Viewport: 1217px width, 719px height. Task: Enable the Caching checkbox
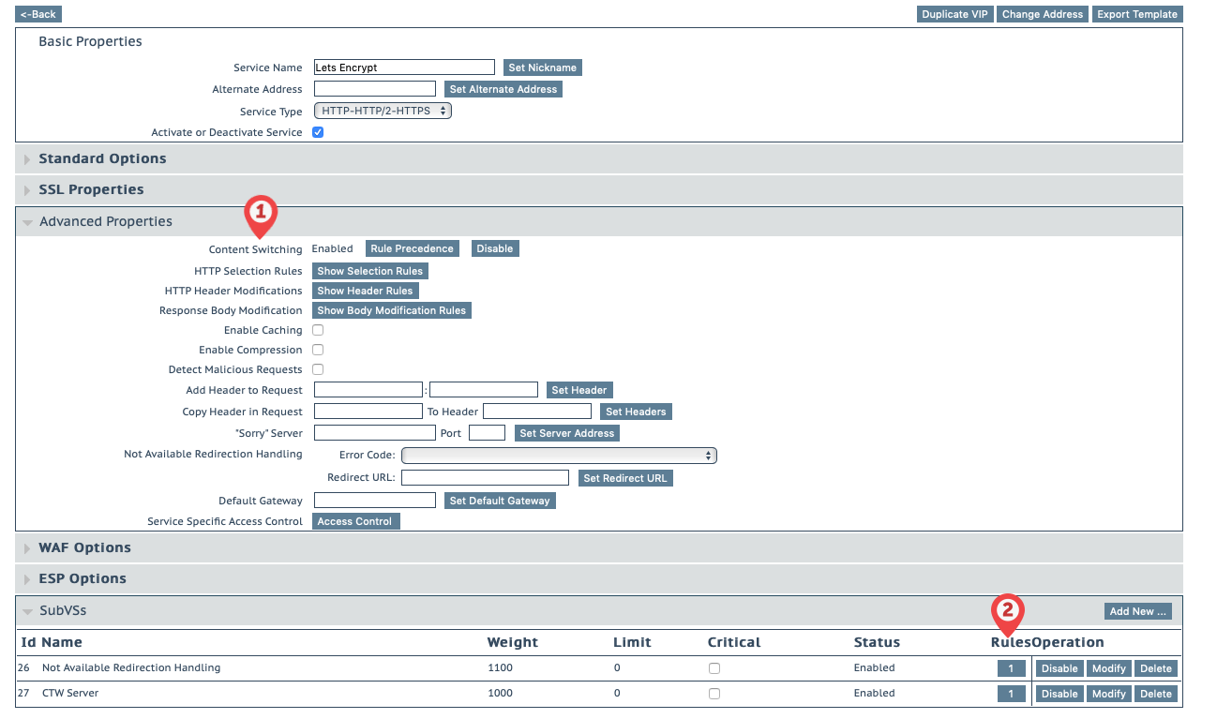point(318,330)
